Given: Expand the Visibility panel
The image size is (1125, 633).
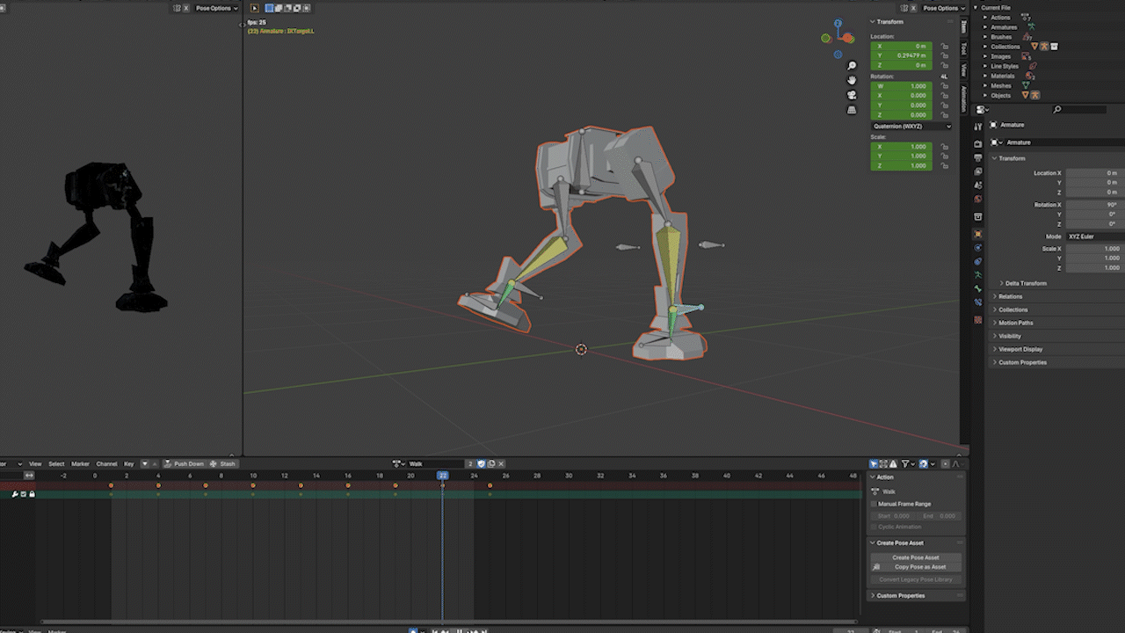Looking at the screenshot, I should click(1010, 336).
